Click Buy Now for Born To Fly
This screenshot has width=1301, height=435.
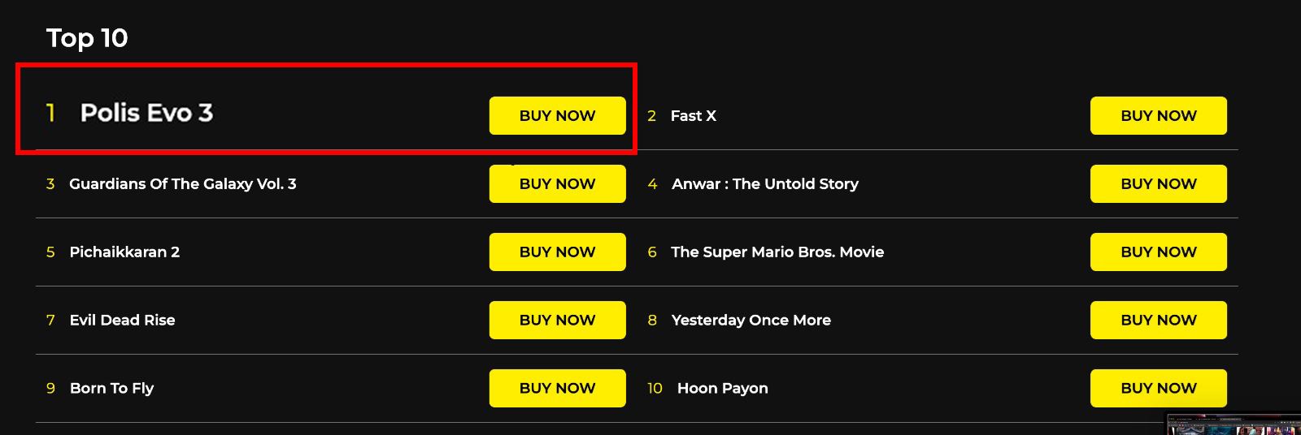[x=557, y=389]
